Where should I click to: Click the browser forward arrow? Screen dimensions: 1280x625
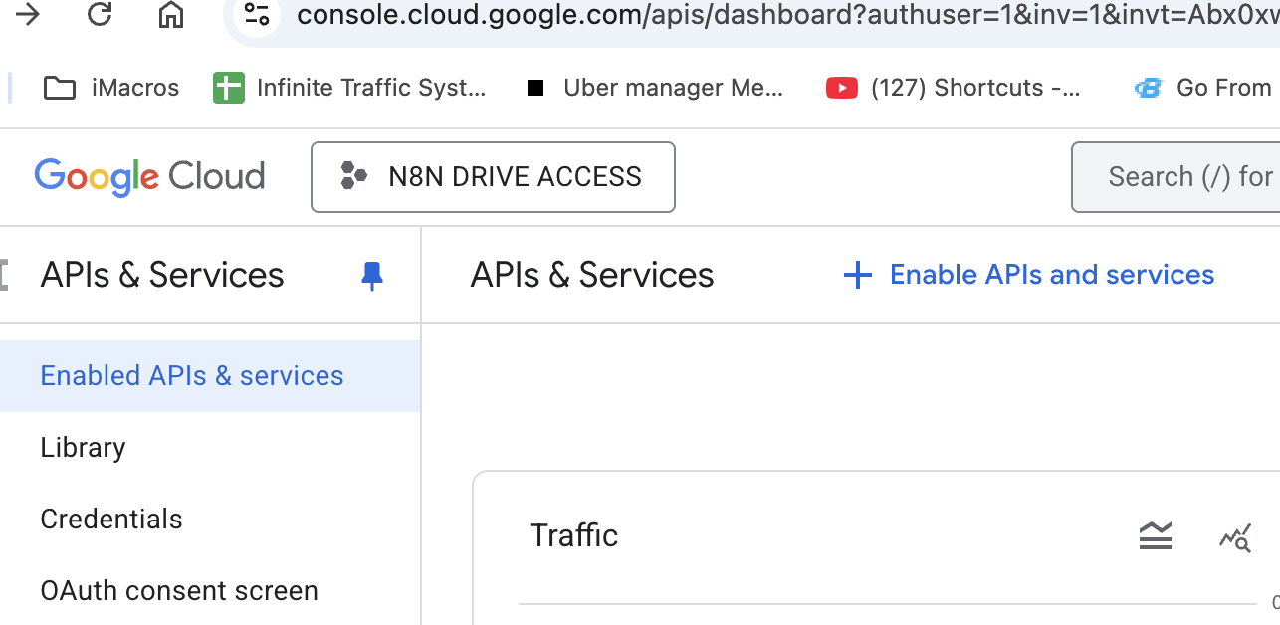point(27,14)
